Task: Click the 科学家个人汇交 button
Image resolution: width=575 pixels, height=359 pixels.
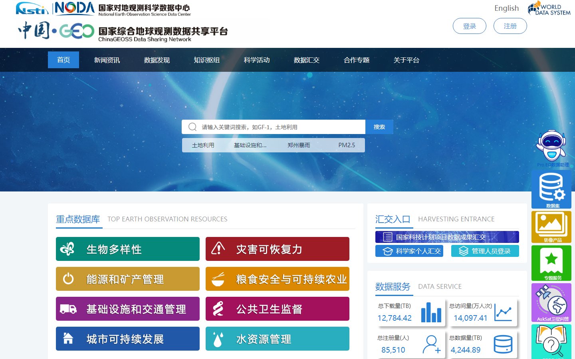Action: pyautogui.click(x=409, y=251)
